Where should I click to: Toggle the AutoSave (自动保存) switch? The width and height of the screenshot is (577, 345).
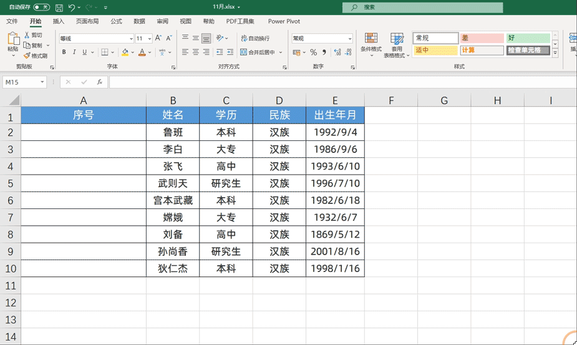(41, 7)
